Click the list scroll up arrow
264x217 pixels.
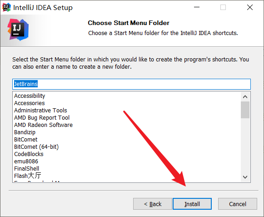pos(245,97)
